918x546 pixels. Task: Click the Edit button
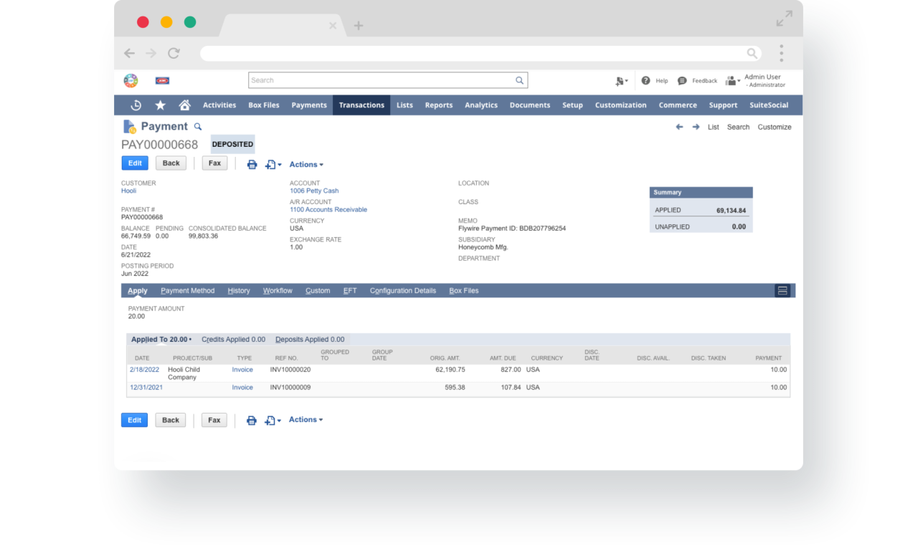pyautogui.click(x=134, y=163)
